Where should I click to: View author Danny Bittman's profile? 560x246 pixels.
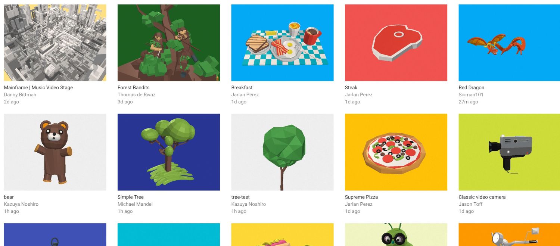20,95
